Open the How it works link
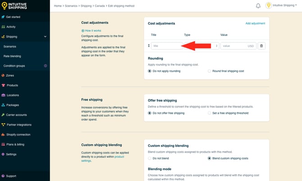 tap(93, 31)
